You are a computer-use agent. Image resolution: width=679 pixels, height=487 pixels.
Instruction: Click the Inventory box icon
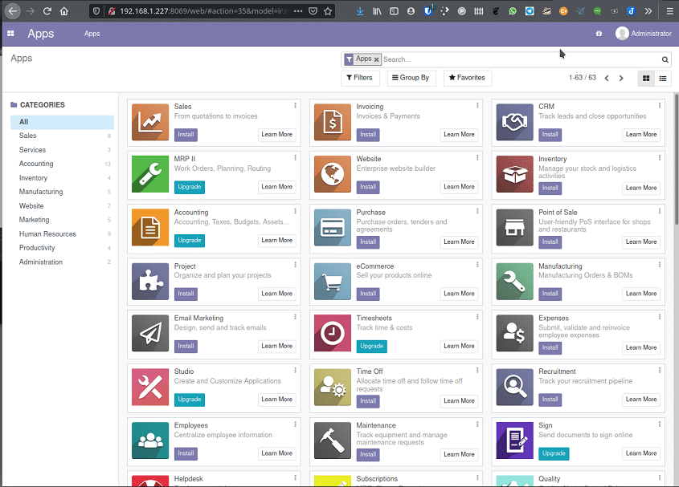tap(514, 174)
